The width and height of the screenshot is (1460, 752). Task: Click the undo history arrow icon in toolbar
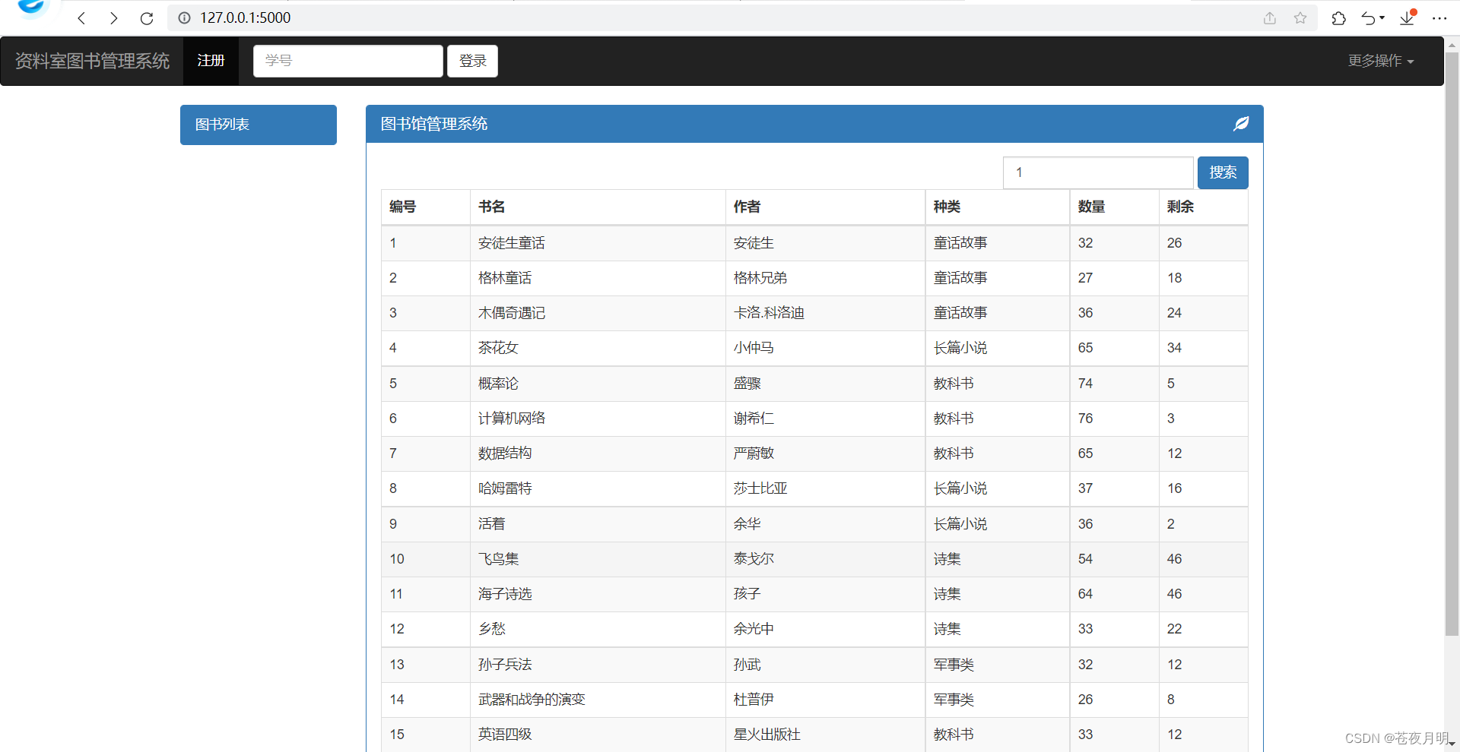click(1373, 18)
